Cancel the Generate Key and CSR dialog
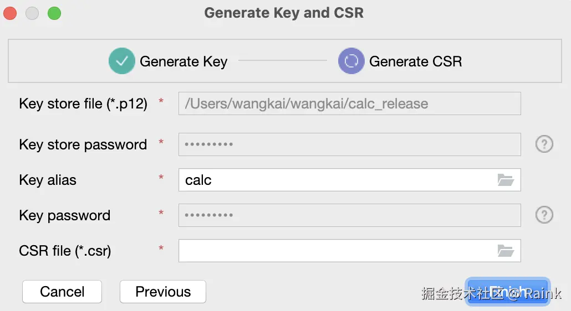The height and width of the screenshot is (311, 571). [62, 292]
